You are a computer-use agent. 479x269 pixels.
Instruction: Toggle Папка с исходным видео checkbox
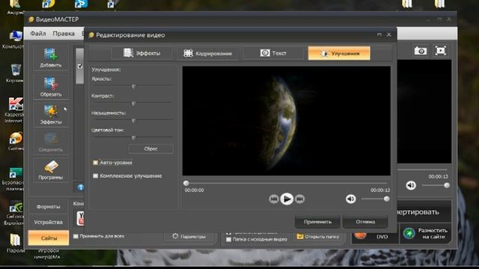(x=228, y=240)
